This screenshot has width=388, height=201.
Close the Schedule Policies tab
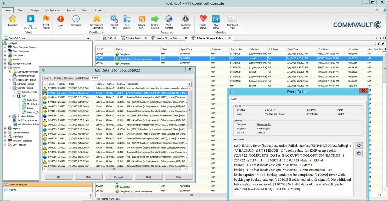tap(146, 38)
